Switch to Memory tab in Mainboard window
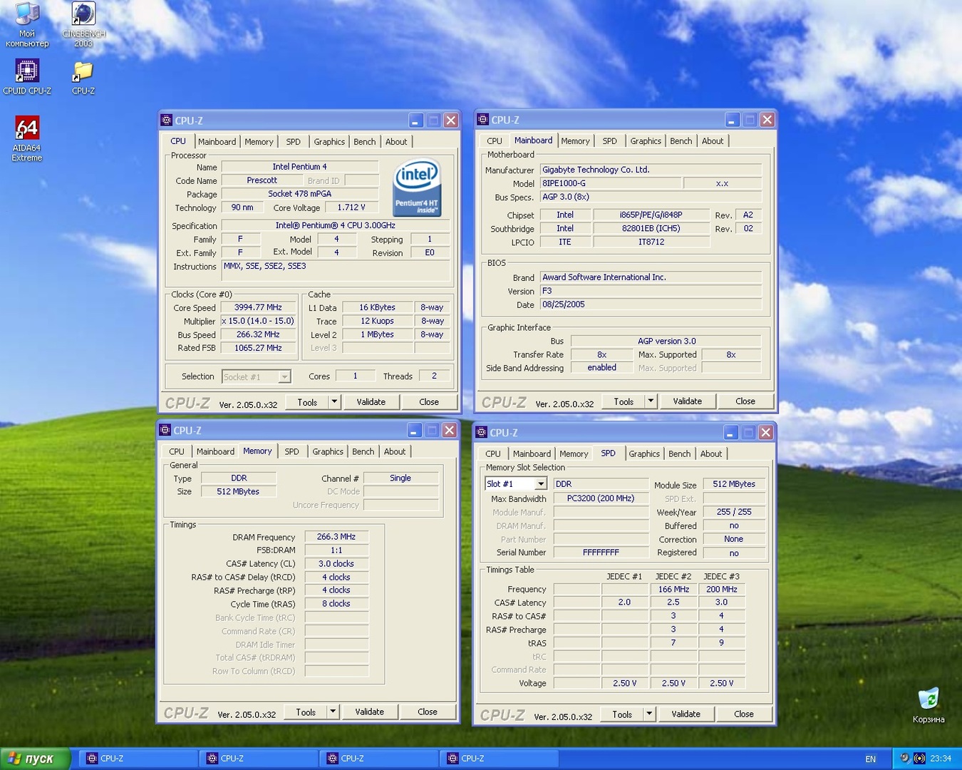Image resolution: width=962 pixels, height=770 pixels. coord(575,141)
